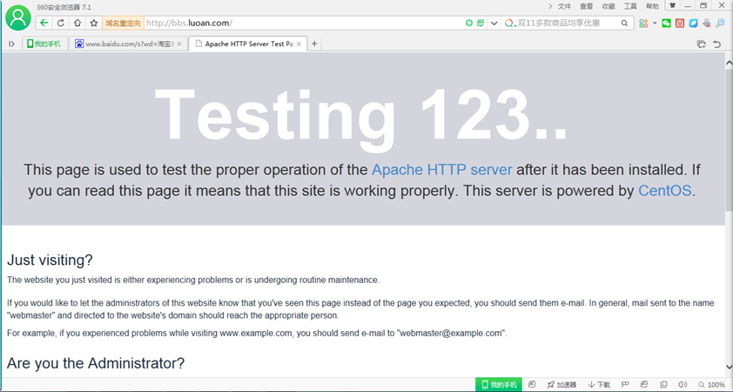Click the status bar window layers icon
The image size is (733, 392).
[x=663, y=384]
